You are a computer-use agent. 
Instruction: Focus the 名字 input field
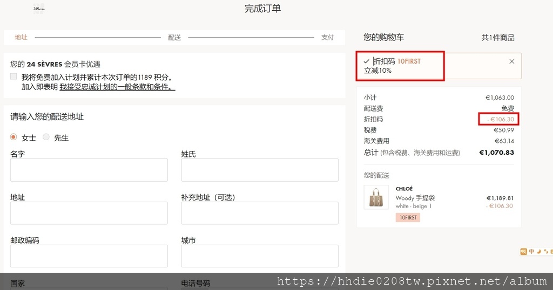coord(89,170)
